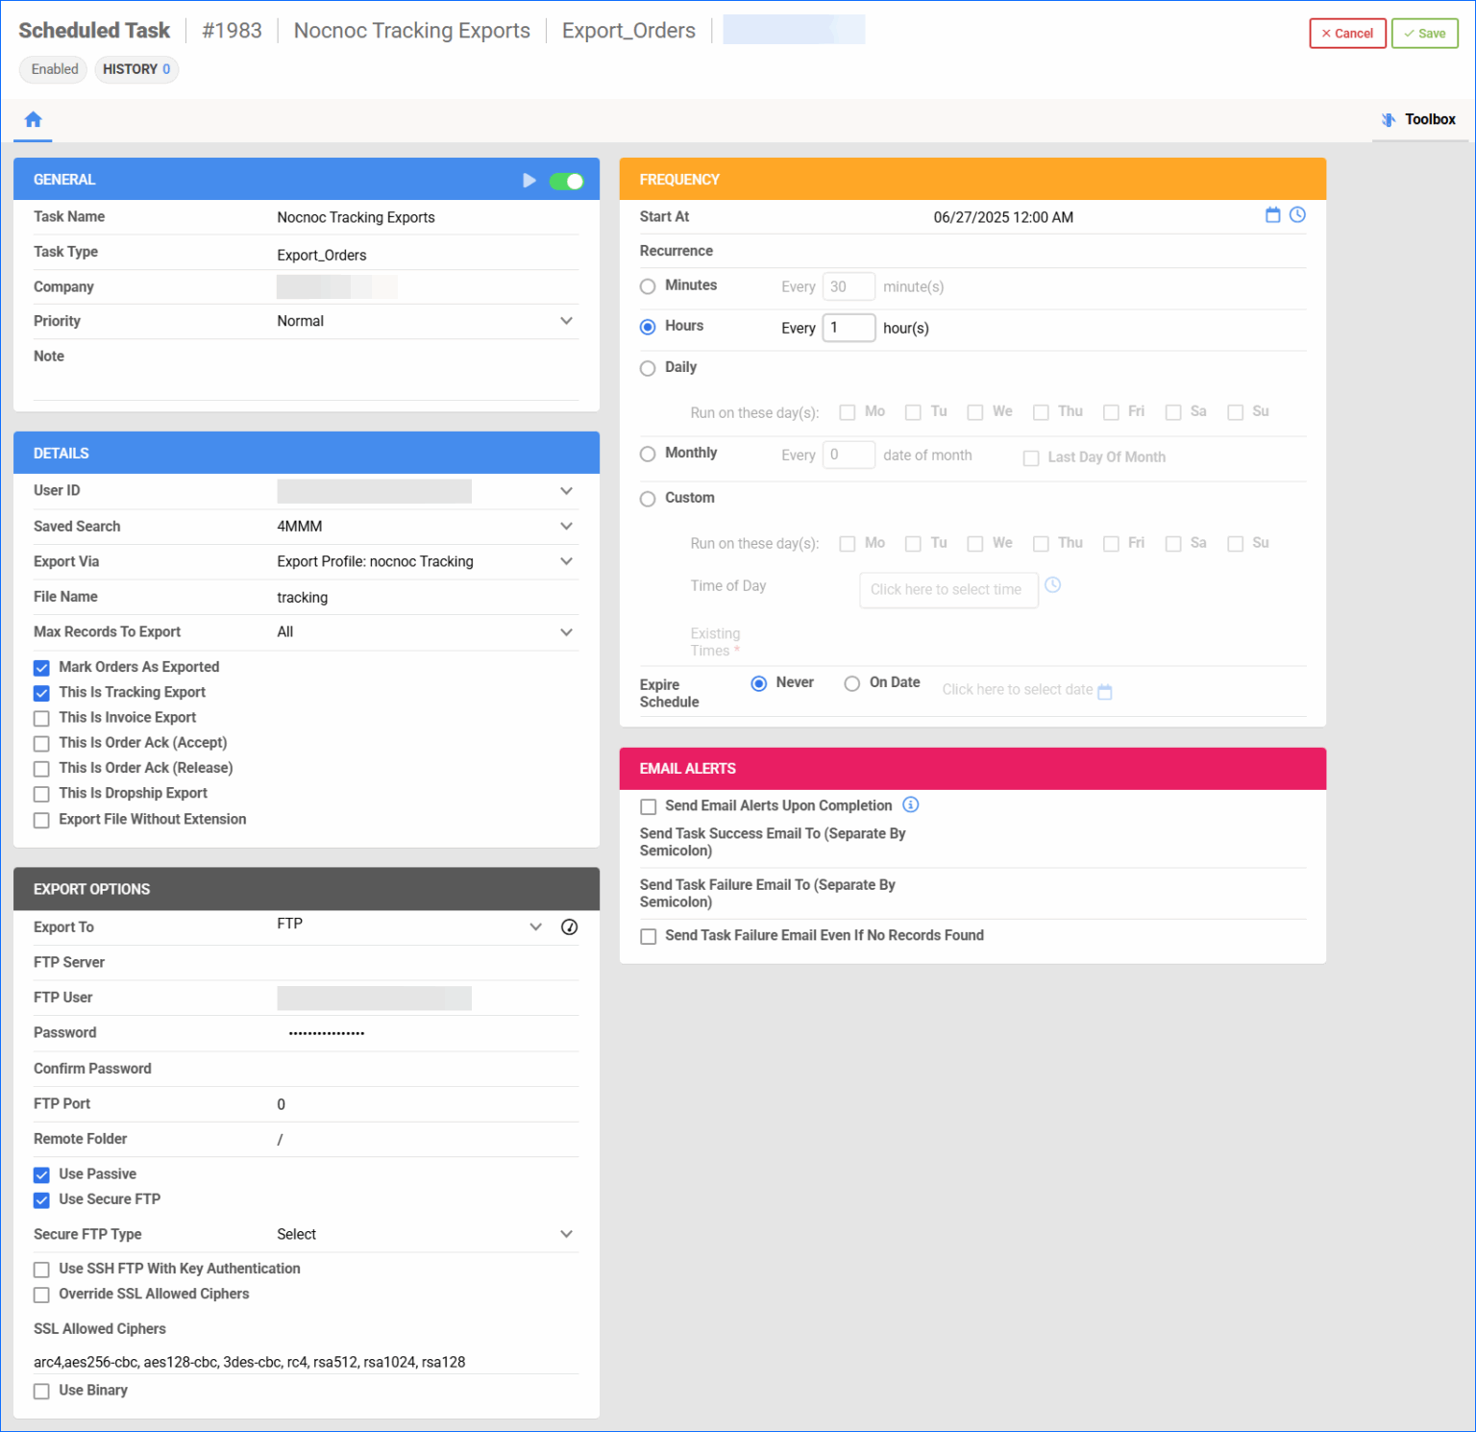Screen dimensions: 1476x1432
Task: Save the scheduled task
Action: tap(1424, 33)
